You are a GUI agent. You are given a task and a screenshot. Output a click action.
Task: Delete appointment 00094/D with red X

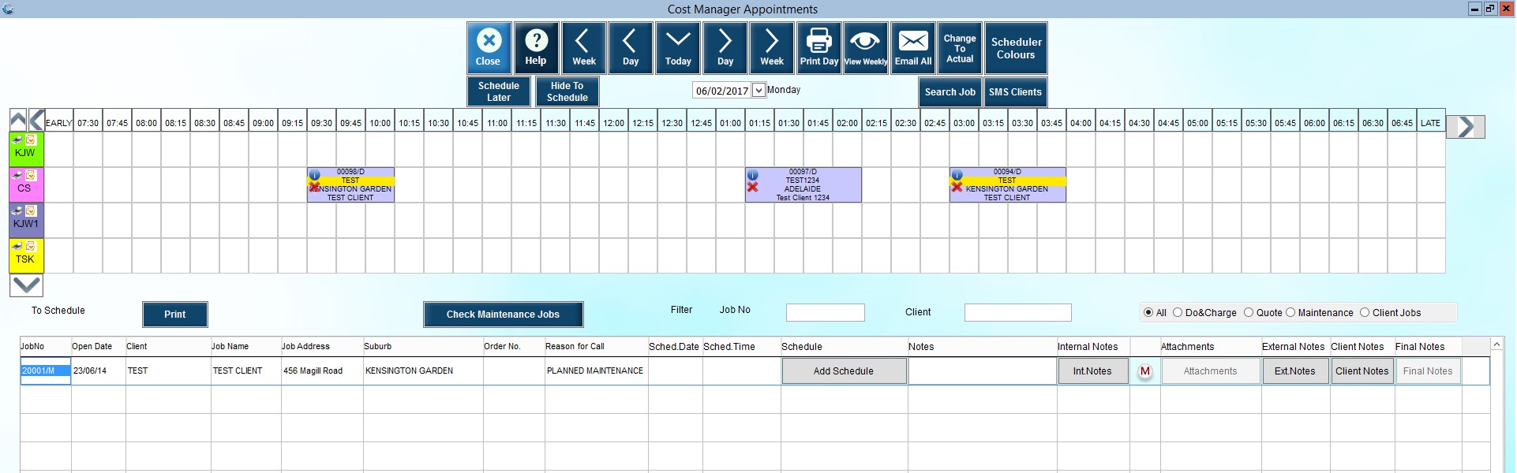click(x=957, y=187)
